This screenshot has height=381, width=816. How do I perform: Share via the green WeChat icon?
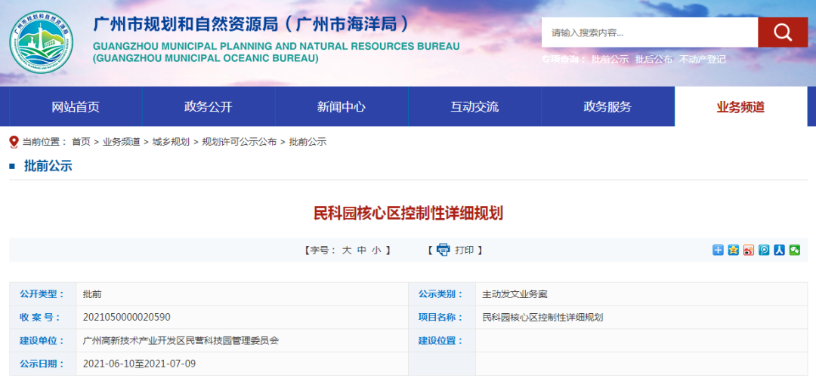pyautogui.click(x=794, y=250)
